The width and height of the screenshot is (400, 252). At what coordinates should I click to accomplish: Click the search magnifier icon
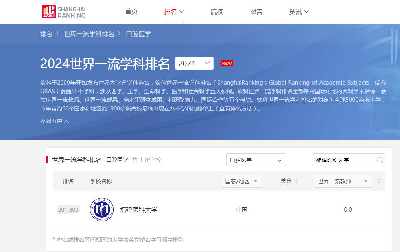[380, 160]
